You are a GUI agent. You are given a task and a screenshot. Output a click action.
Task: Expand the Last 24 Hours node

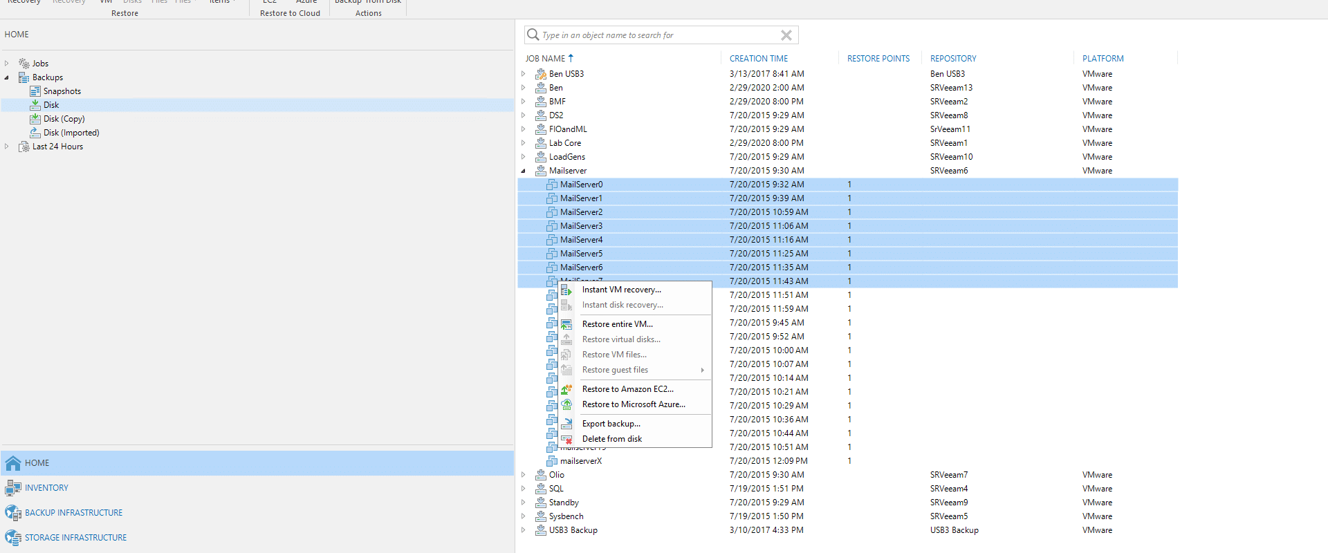pyautogui.click(x=7, y=147)
